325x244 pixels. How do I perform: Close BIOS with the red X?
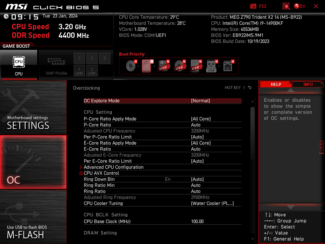(x=316, y=6)
